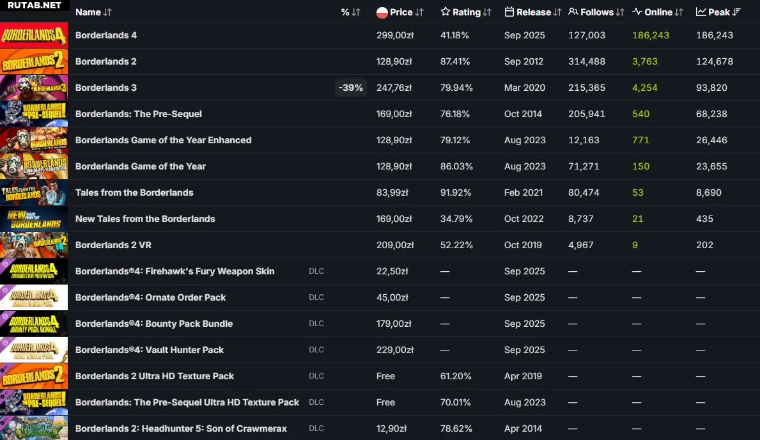Image resolution: width=760 pixels, height=440 pixels.
Task: Select the DLC label on Bounty Pack Bundle
Action: pyautogui.click(x=316, y=324)
